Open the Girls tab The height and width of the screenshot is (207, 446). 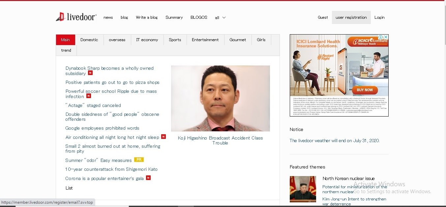click(x=261, y=40)
